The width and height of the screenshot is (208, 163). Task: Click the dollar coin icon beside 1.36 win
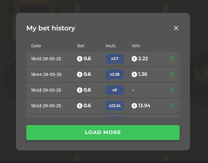(x=134, y=74)
